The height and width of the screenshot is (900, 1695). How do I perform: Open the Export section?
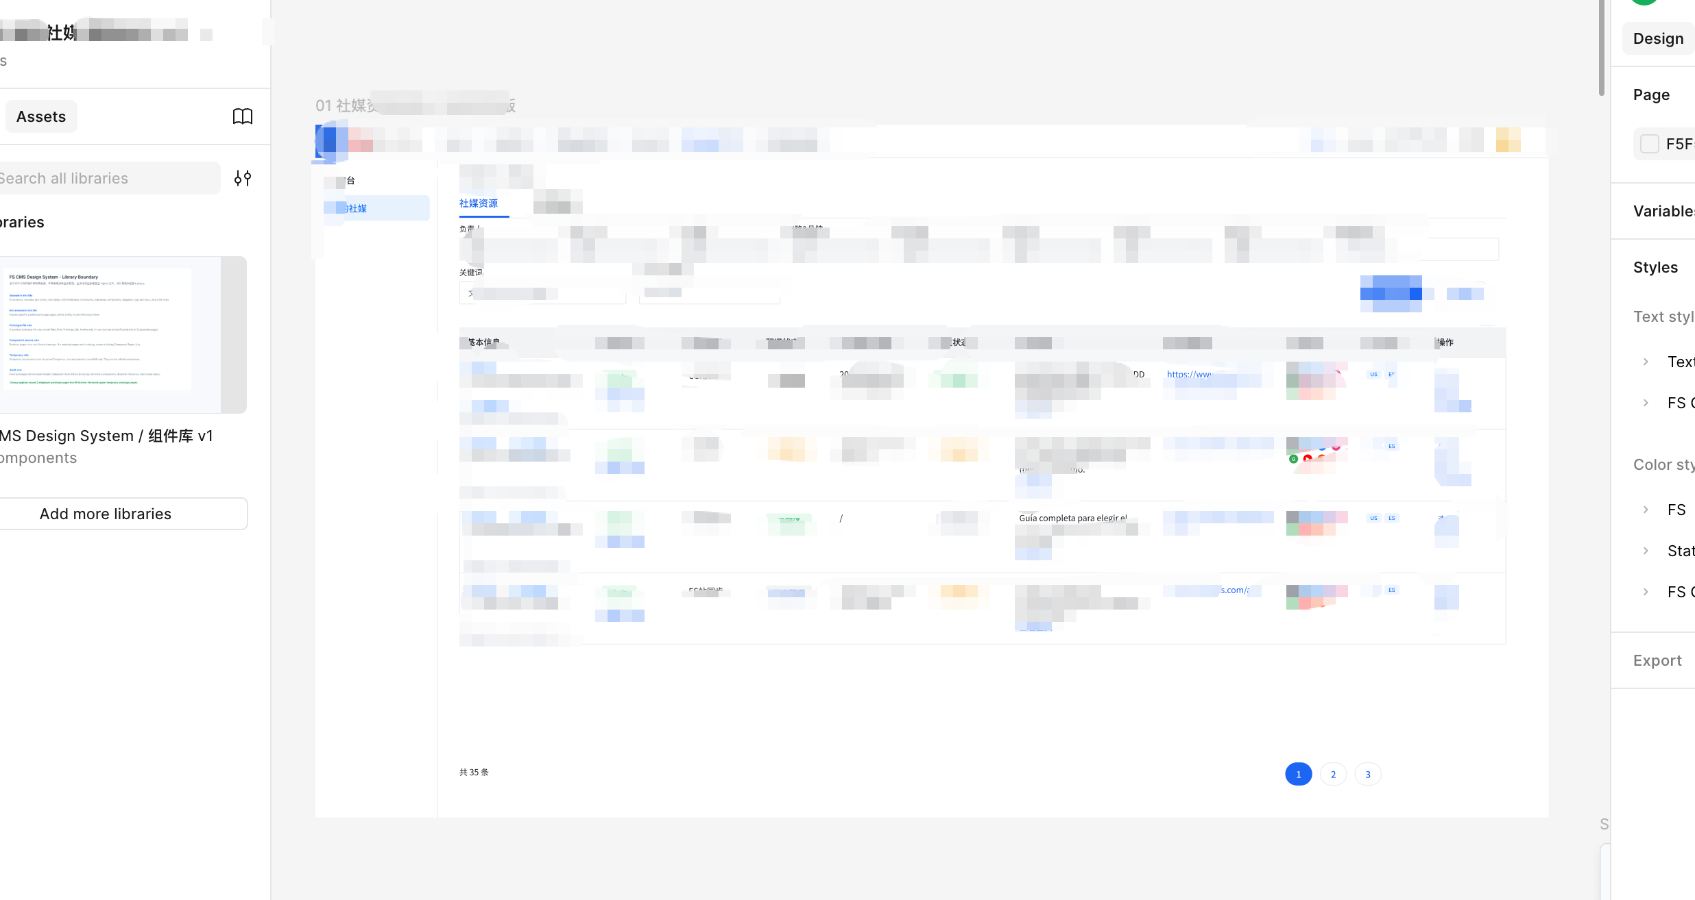1657,660
